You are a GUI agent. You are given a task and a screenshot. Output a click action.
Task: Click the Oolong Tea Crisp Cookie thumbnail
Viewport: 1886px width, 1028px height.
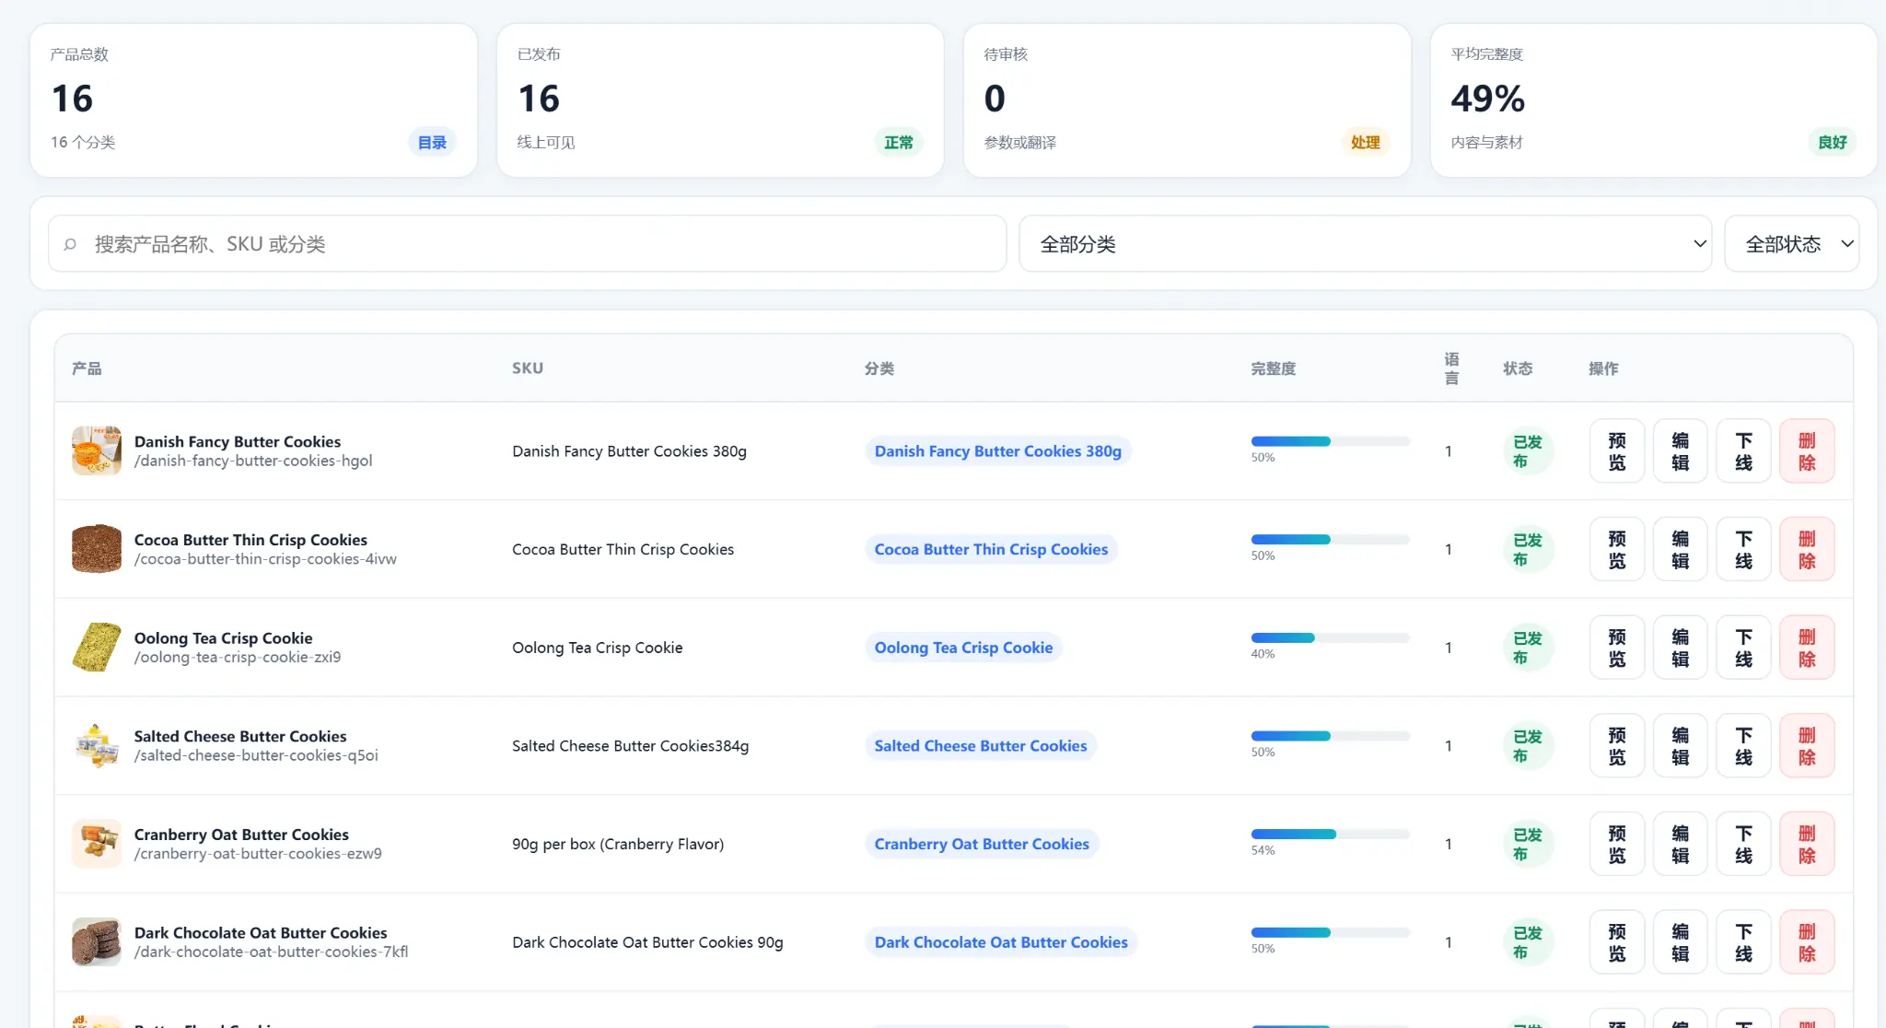(x=97, y=648)
